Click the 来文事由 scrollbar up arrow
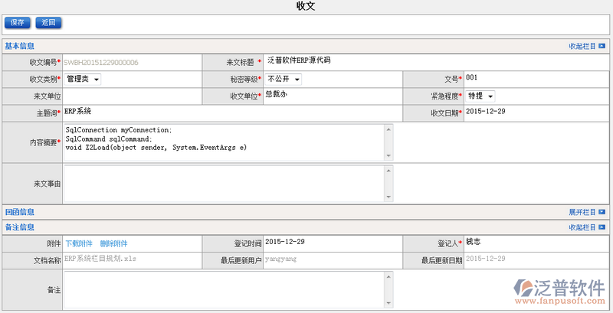613x313 pixels. coord(388,171)
